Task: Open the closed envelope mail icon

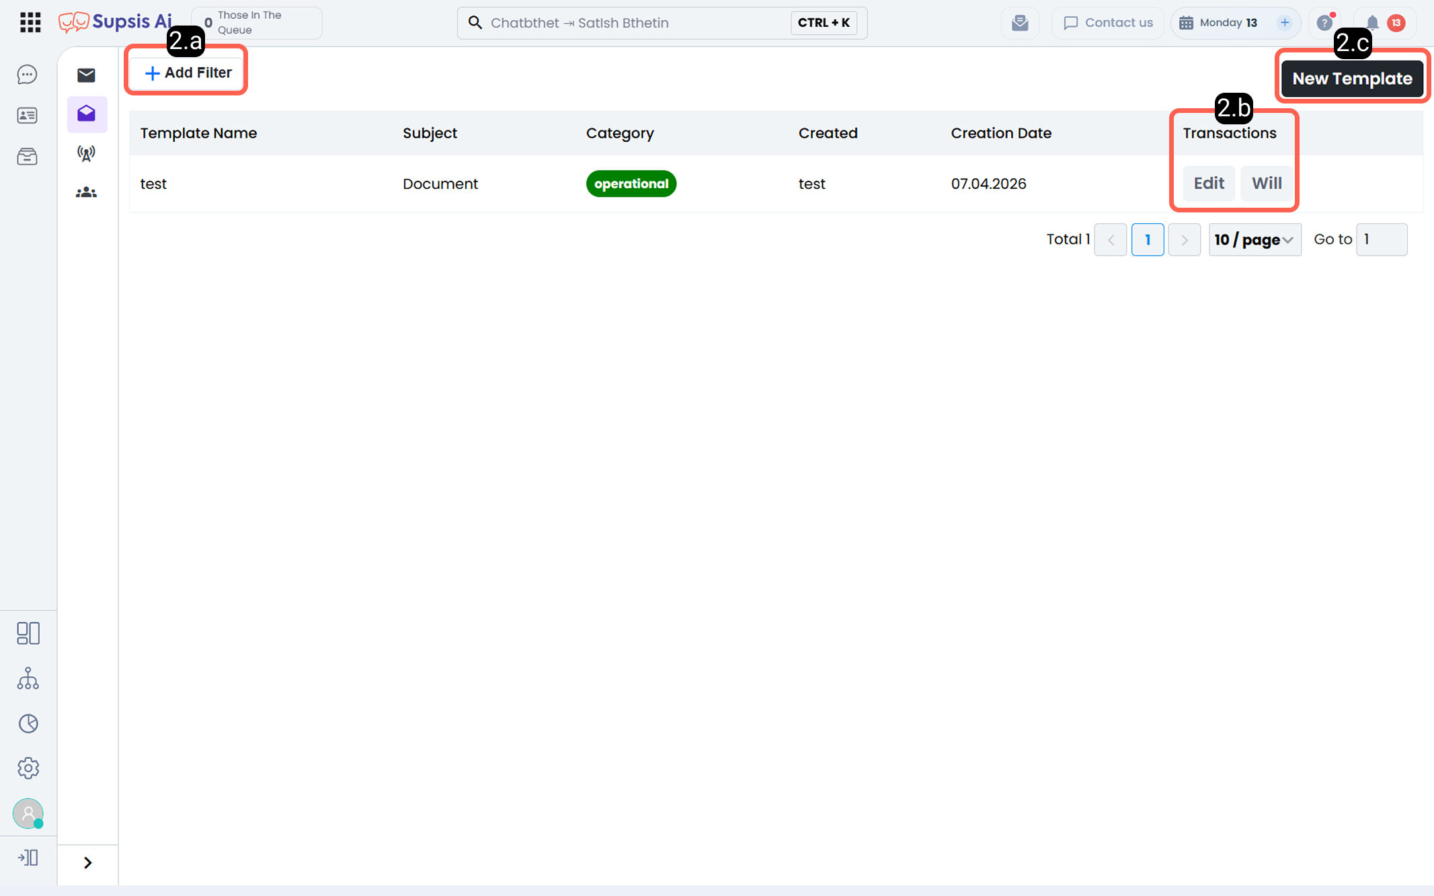Action: coord(86,75)
